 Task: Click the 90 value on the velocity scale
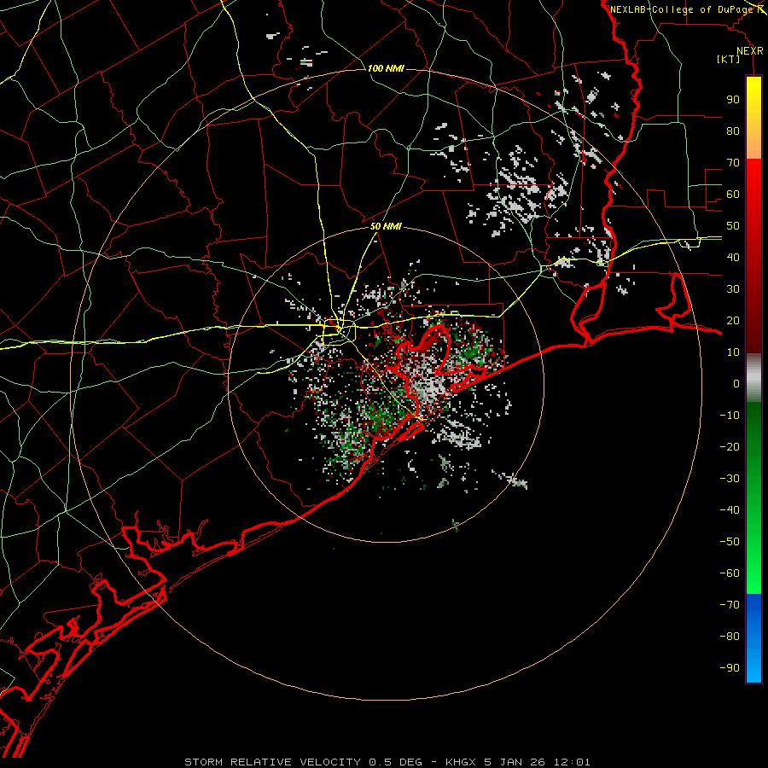[733, 100]
